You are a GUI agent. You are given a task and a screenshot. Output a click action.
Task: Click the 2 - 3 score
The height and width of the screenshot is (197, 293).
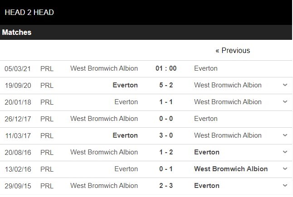(x=166, y=186)
